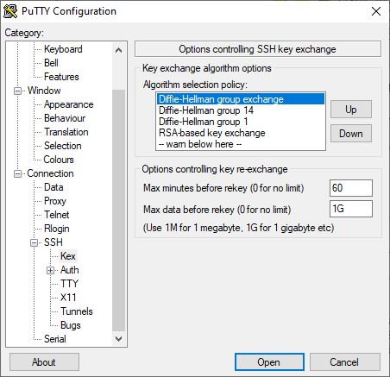
Task: Select Proxy category
Action: pyautogui.click(x=55, y=201)
